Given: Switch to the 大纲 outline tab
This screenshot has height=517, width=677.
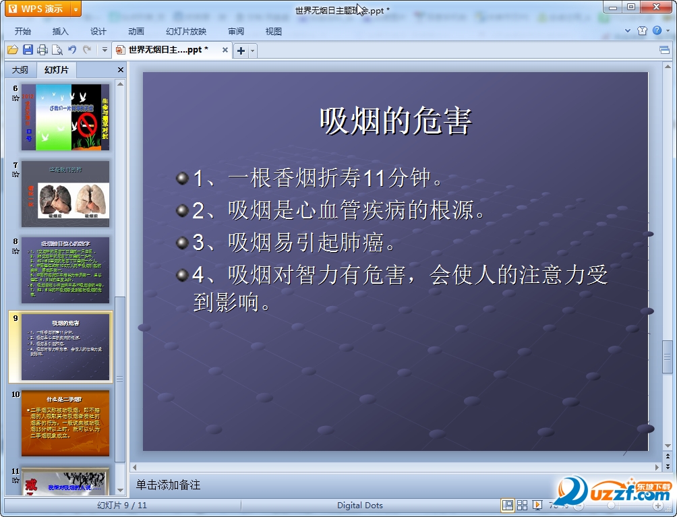Looking at the screenshot, I should (x=20, y=70).
